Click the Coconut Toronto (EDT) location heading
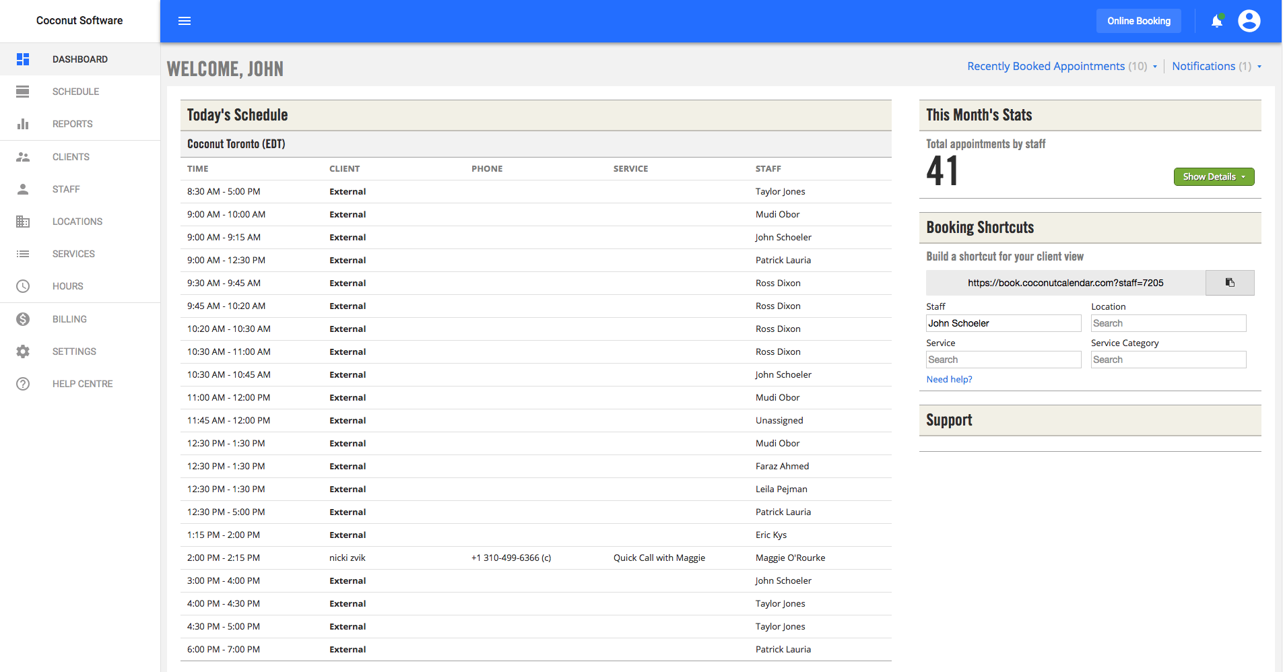Image resolution: width=1283 pixels, height=672 pixels. 236,144
